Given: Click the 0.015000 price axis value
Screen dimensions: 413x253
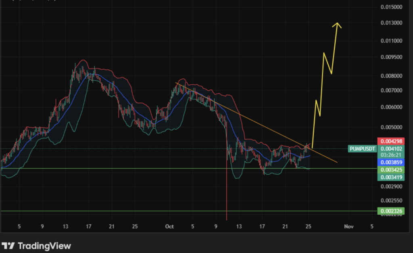Looking at the screenshot, I should (391, 7).
